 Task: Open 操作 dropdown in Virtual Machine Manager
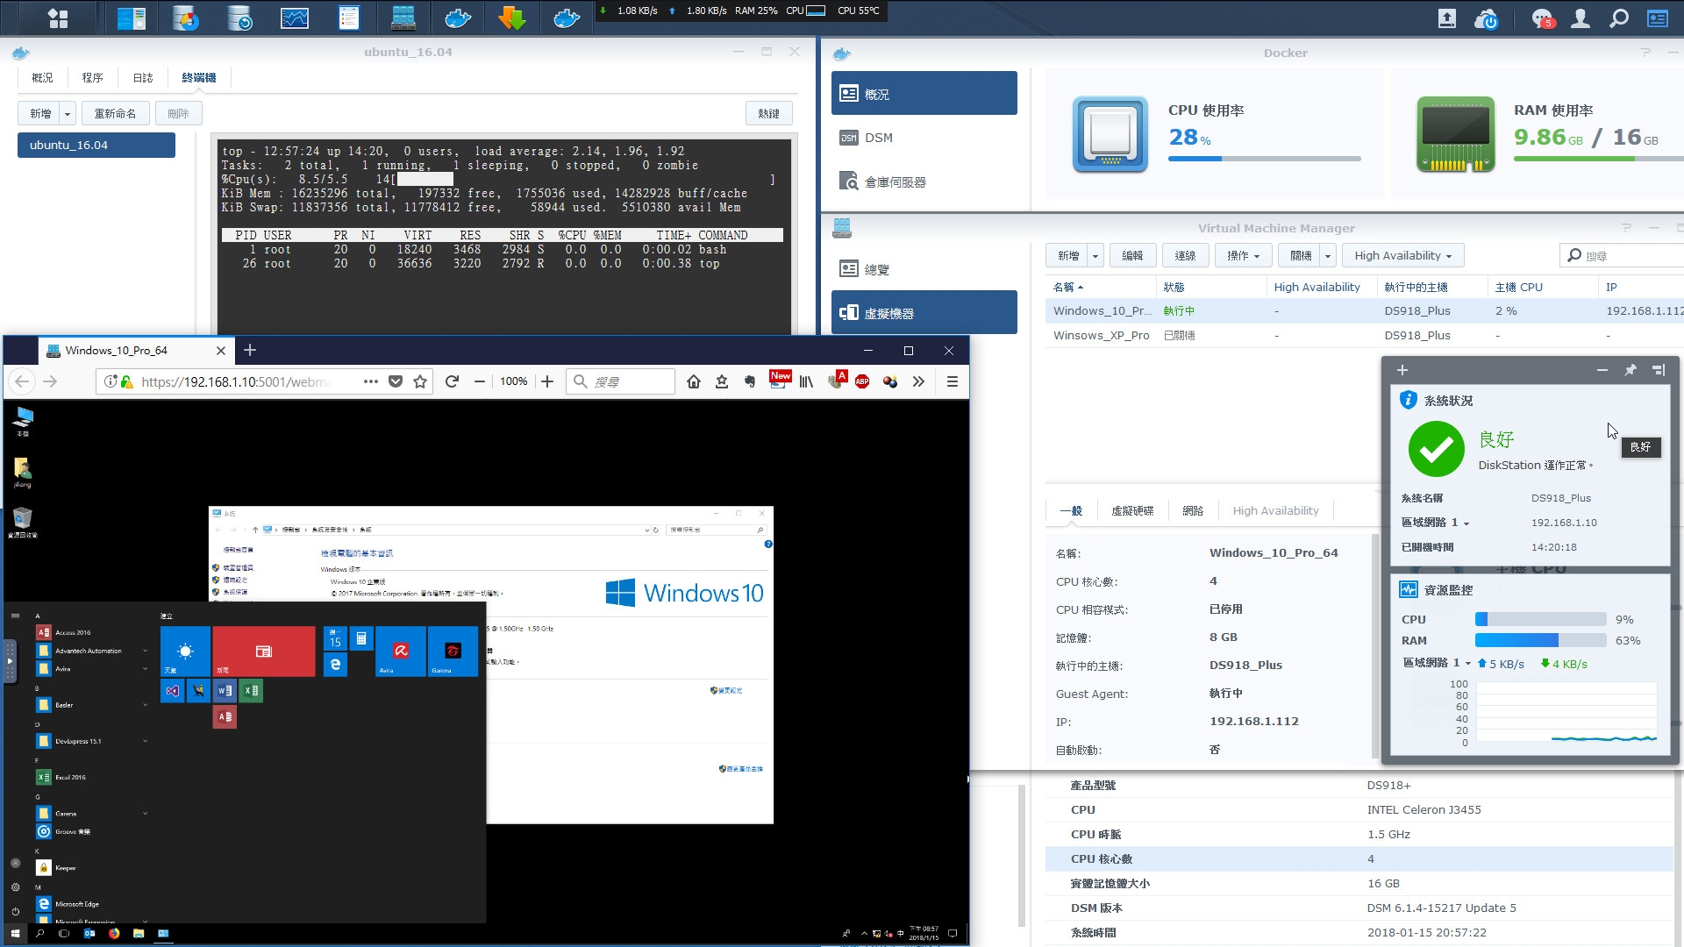tap(1244, 256)
